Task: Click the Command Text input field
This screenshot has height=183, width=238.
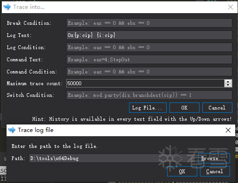Action: coord(149,59)
